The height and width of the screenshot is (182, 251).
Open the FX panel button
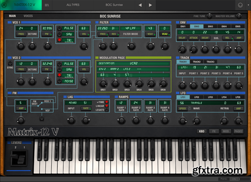(214, 131)
